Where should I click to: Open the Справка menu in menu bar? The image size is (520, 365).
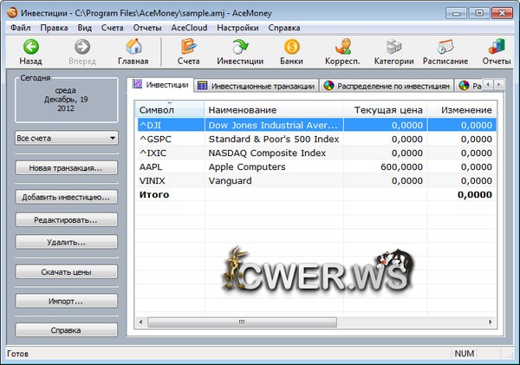pyautogui.click(x=284, y=28)
